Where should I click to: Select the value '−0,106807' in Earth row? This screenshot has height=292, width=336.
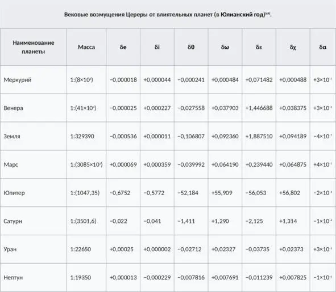[191, 136]
